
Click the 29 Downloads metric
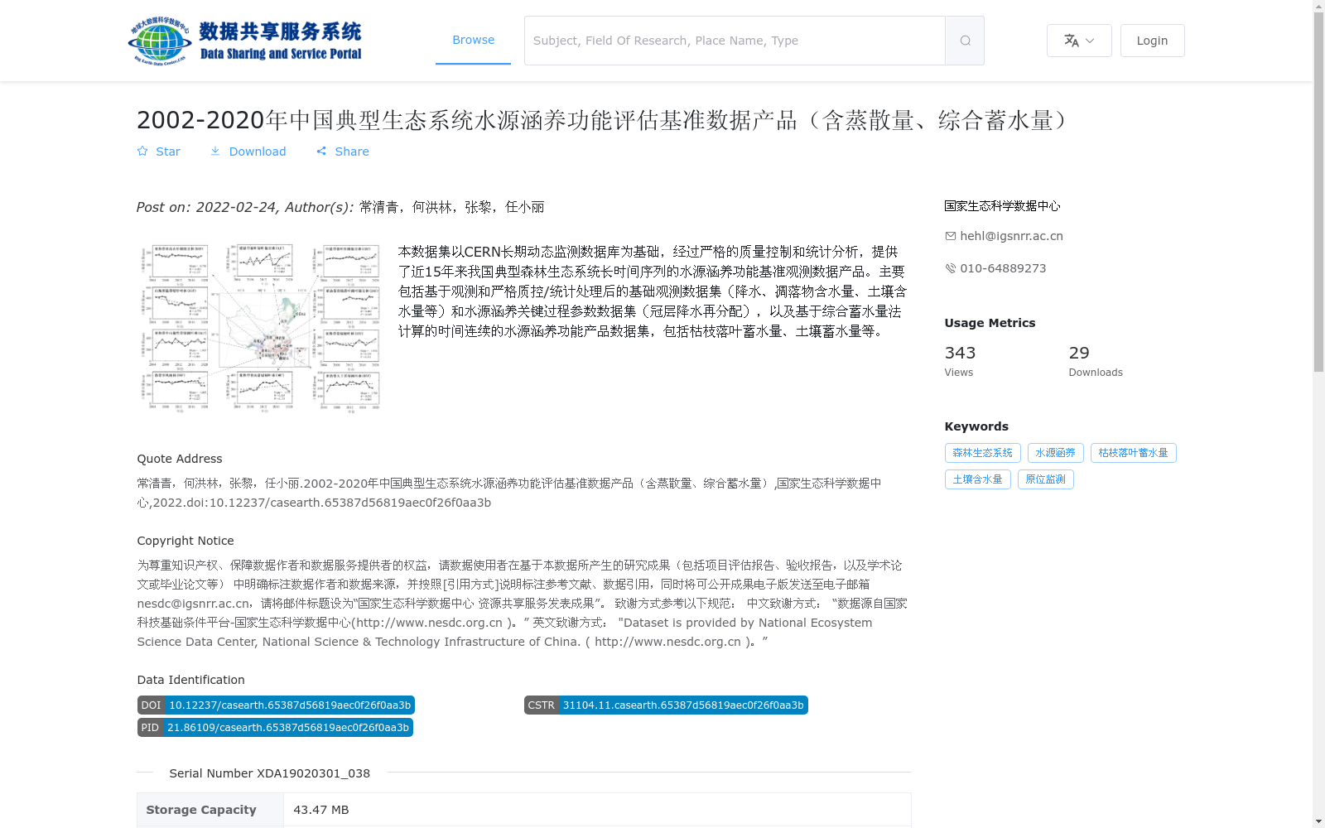pos(1096,361)
